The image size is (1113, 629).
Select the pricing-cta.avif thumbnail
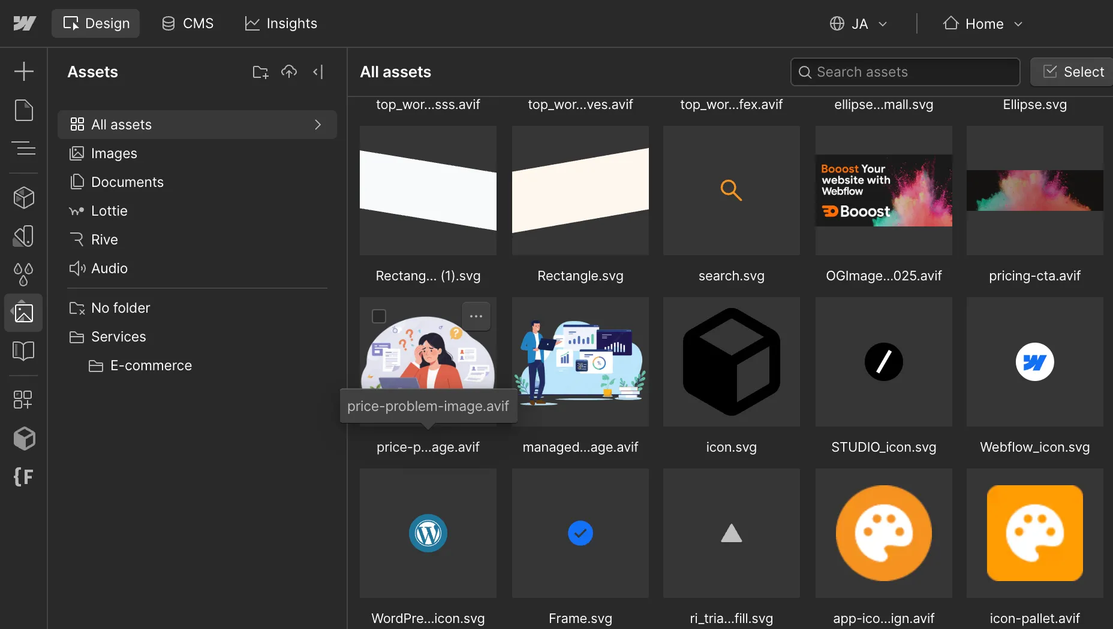tap(1035, 190)
